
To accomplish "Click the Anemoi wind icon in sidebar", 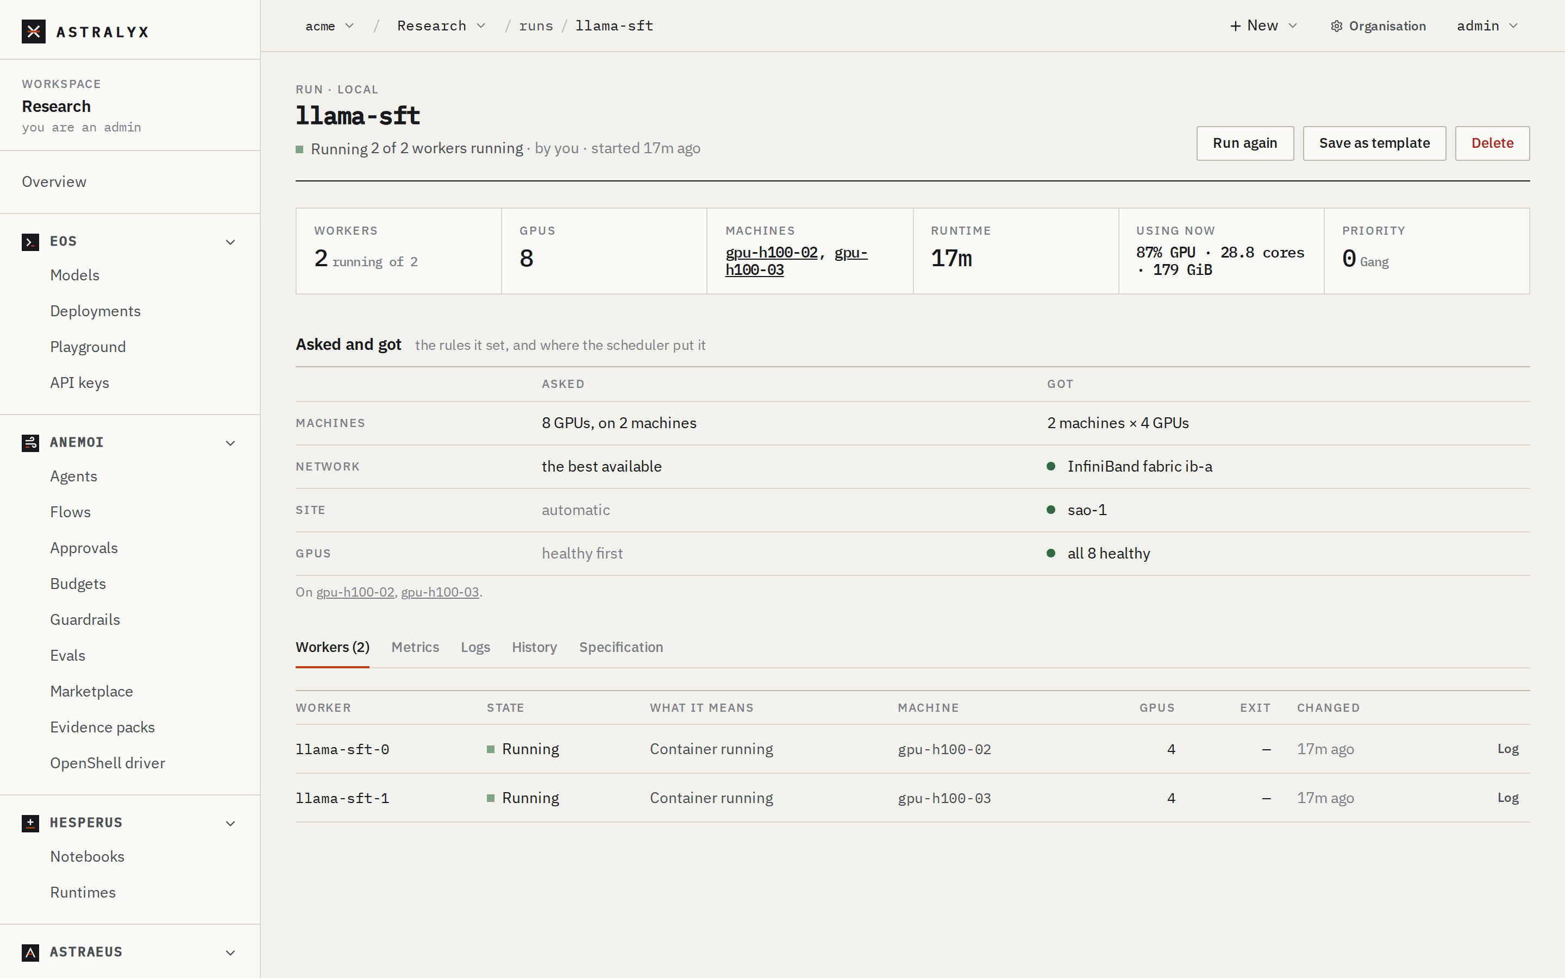I will [30, 443].
